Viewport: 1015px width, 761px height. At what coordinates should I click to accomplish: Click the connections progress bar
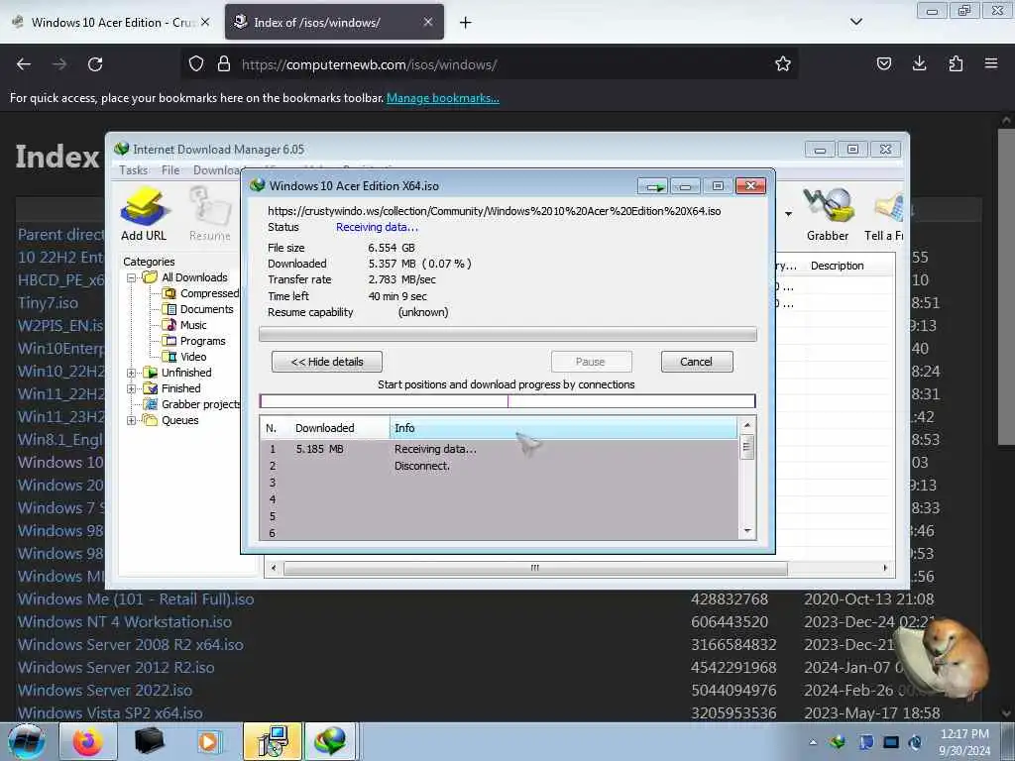[x=507, y=401]
